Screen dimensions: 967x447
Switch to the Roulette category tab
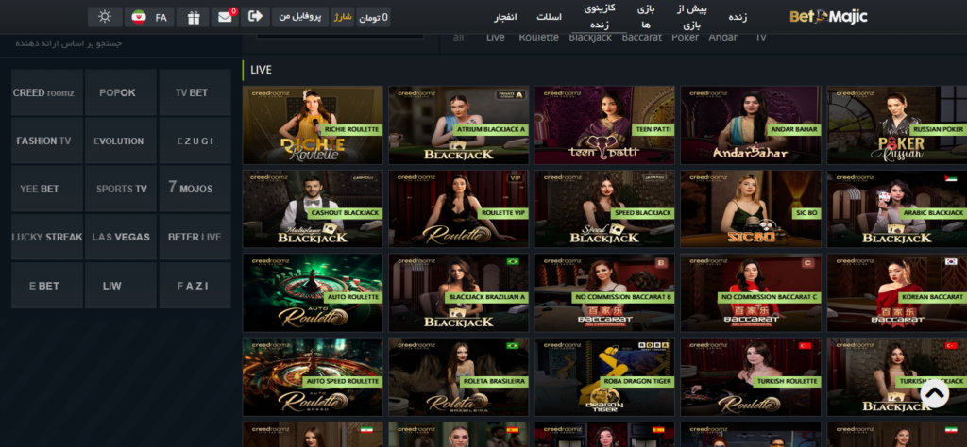(539, 37)
